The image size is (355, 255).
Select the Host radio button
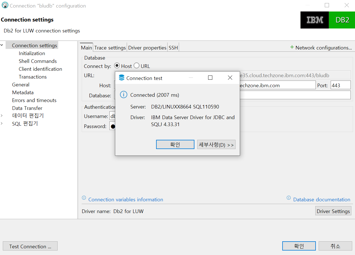(117, 66)
